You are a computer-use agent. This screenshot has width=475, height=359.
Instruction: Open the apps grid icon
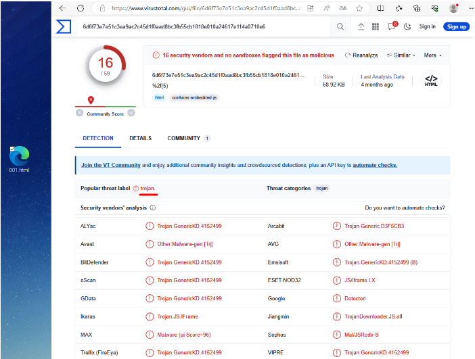[376, 26]
